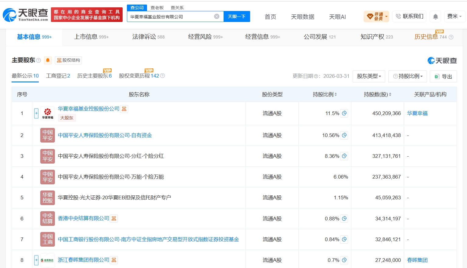
Task: Open the 费米 user account menu
Action: (454, 16)
